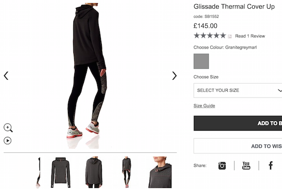Click the size dropdown chevron arrow

coord(280,90)
